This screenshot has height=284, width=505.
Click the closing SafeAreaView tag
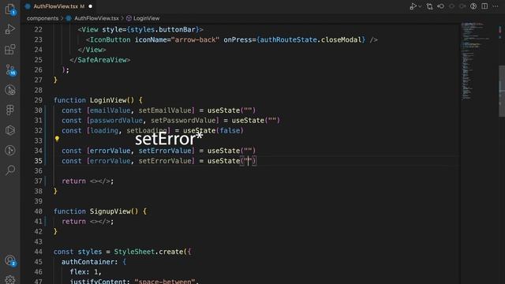100,60
